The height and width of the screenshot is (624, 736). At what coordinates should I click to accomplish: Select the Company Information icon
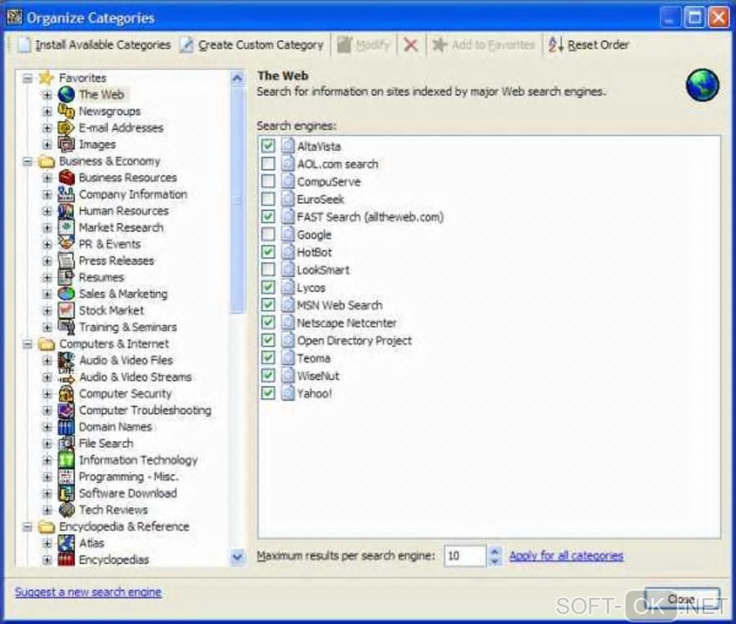tap(66, 194)
